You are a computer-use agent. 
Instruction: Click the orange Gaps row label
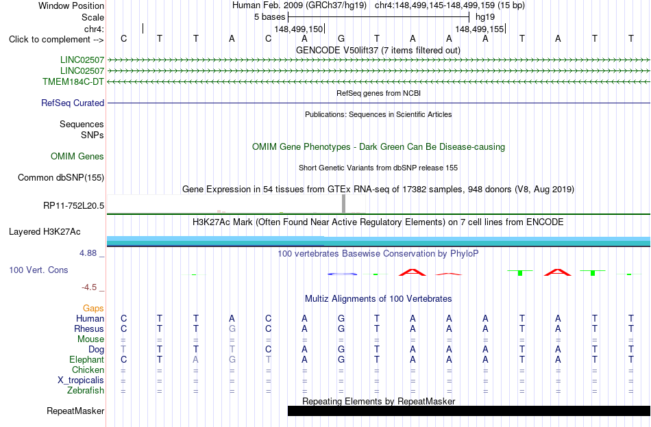click(93, 308)
